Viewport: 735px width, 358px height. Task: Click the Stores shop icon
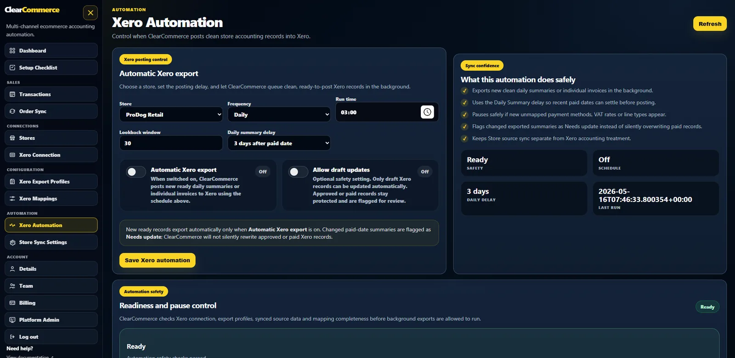point(12,138)
